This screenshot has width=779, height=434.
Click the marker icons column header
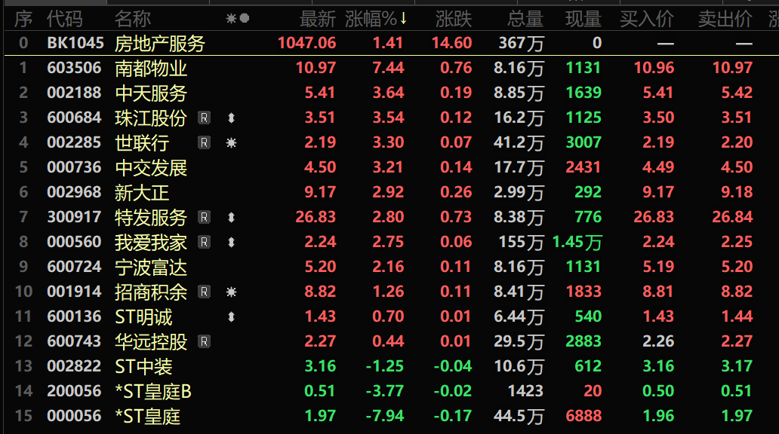tap(238, 19)
